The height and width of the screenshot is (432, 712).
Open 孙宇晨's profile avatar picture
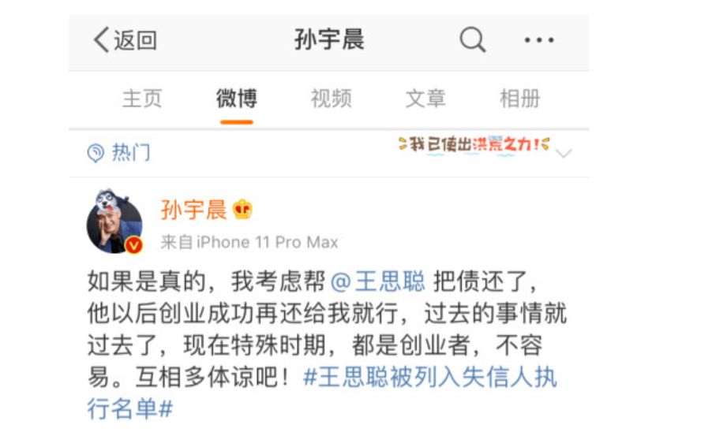coord(114,222)
